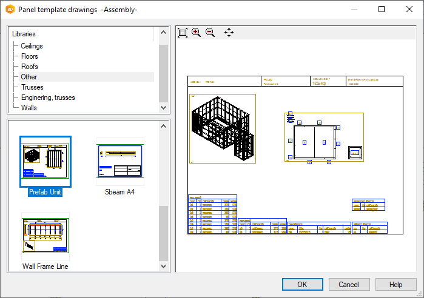The width and height of the screenshot is (424, 298).
Task: Click the zoom extents icon in preview toolbar
Action: (x=183, y=33)
